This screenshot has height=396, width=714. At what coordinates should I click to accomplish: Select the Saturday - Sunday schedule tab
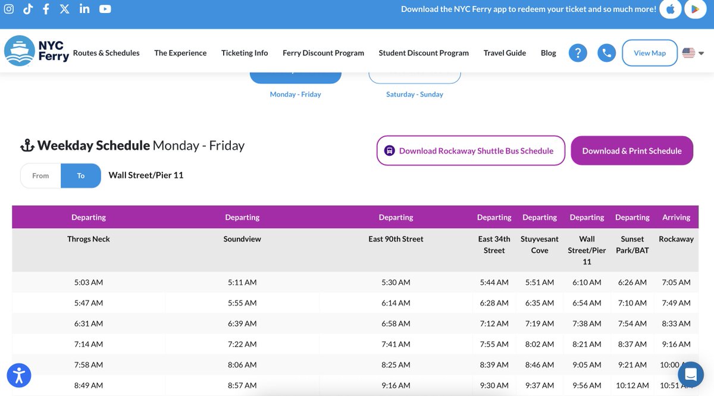pyautogui.click(x=415, y=94)
